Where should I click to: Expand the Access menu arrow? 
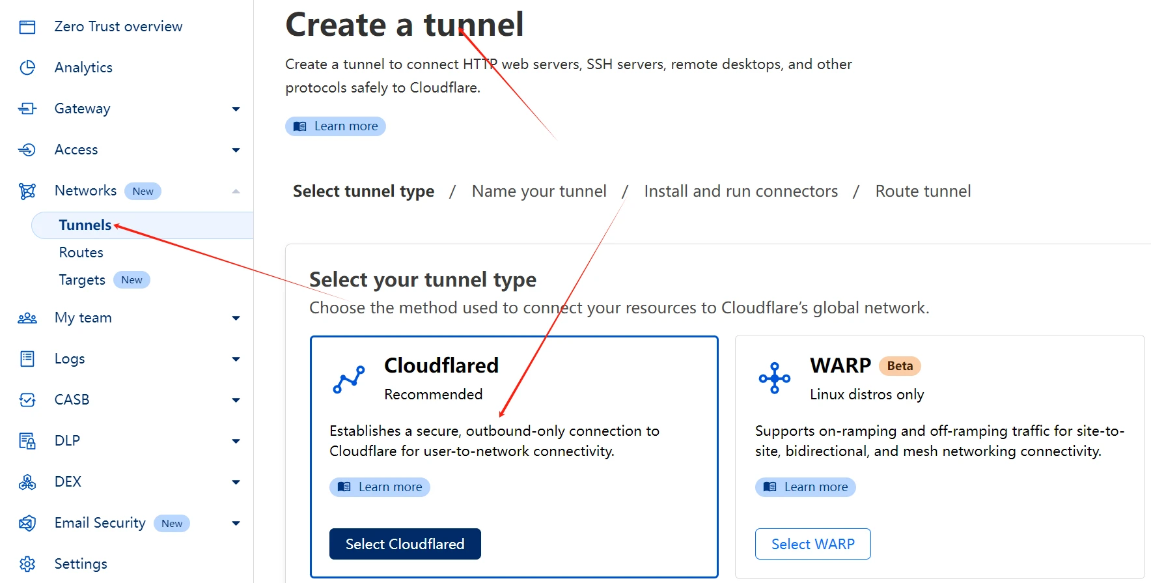coord(236,150)
